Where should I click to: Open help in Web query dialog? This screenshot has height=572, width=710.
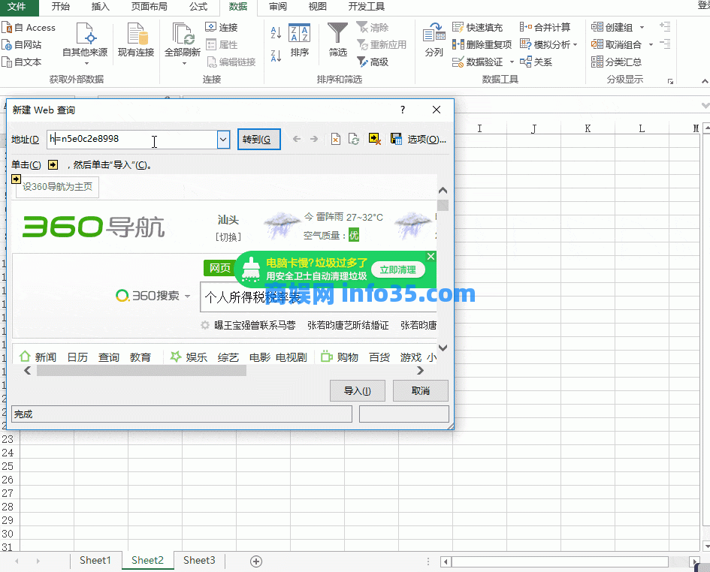pyautogui.click(x=403, y=110)
